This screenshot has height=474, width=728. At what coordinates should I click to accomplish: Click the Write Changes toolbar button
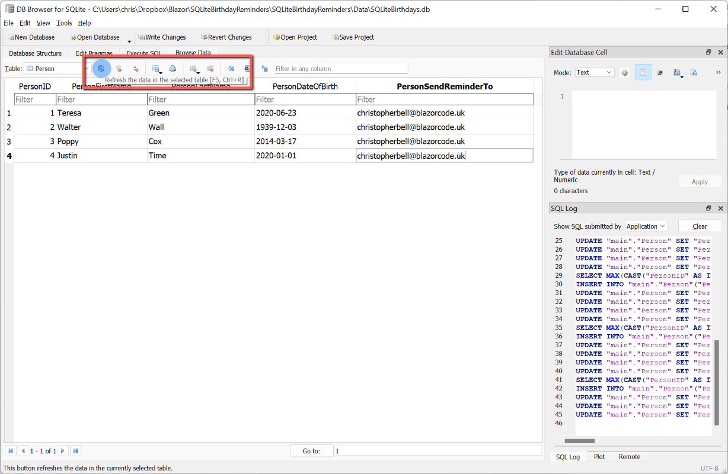161,37
